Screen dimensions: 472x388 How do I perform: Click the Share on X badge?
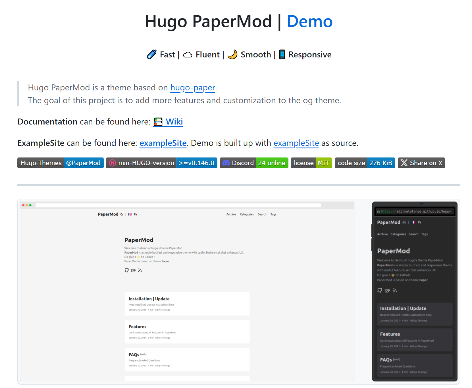point(421,163)
